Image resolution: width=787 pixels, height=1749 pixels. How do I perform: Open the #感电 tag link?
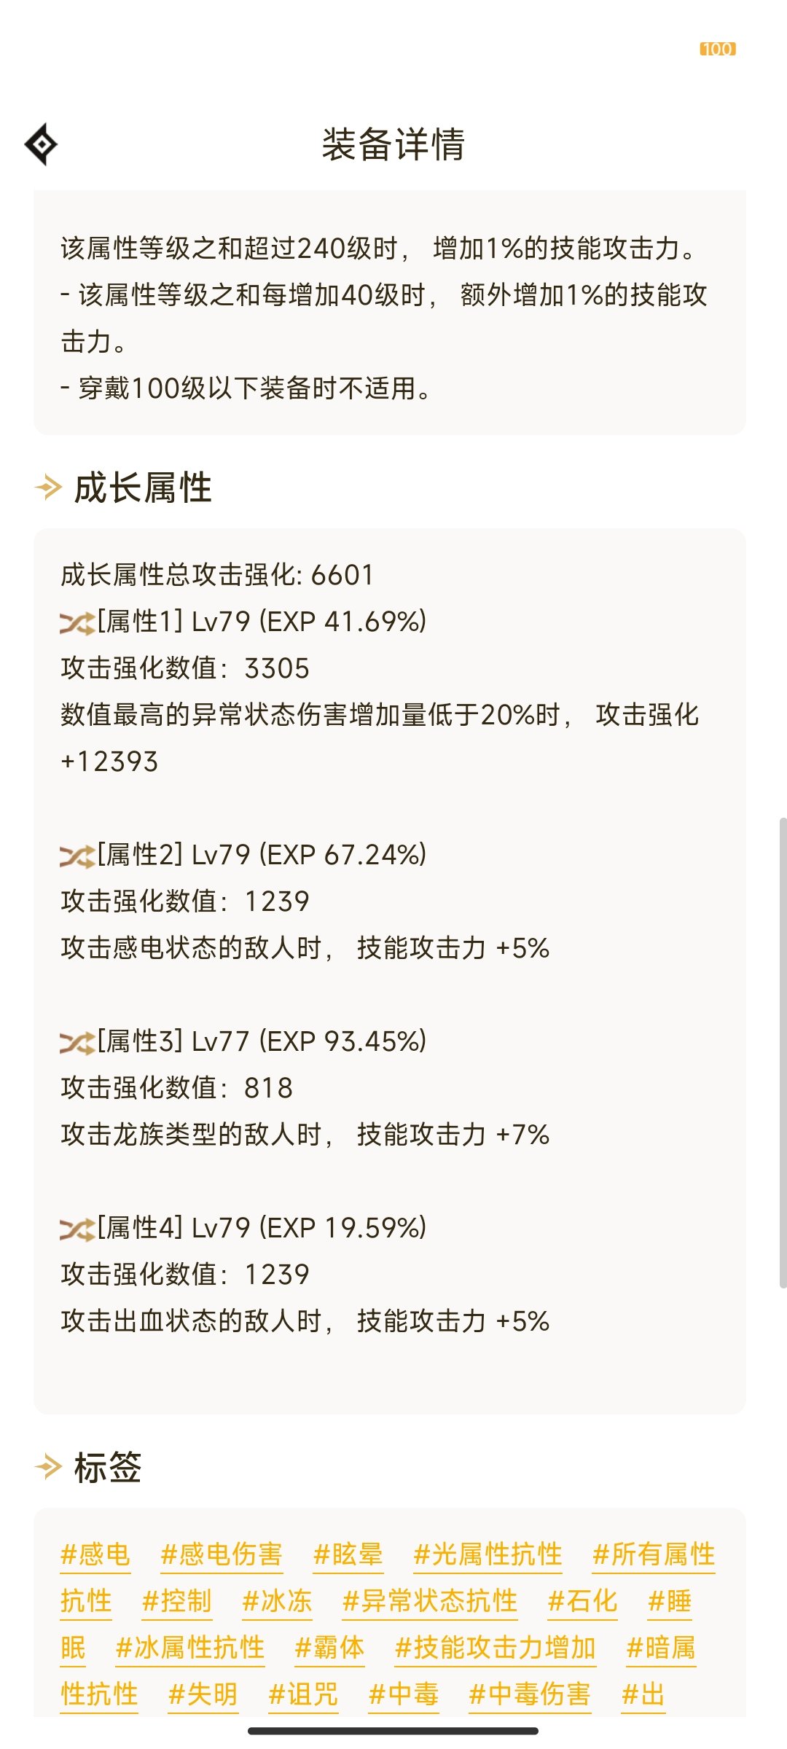[x=95, y=1554]
